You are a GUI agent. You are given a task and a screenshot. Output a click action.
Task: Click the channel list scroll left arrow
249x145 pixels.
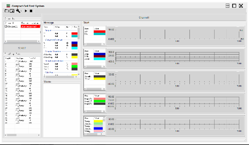point(6,41)
